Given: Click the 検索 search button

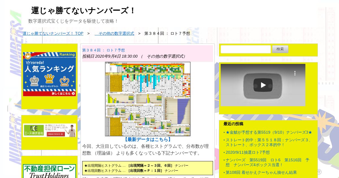Looking at the screenshot, I should (280, 49).
